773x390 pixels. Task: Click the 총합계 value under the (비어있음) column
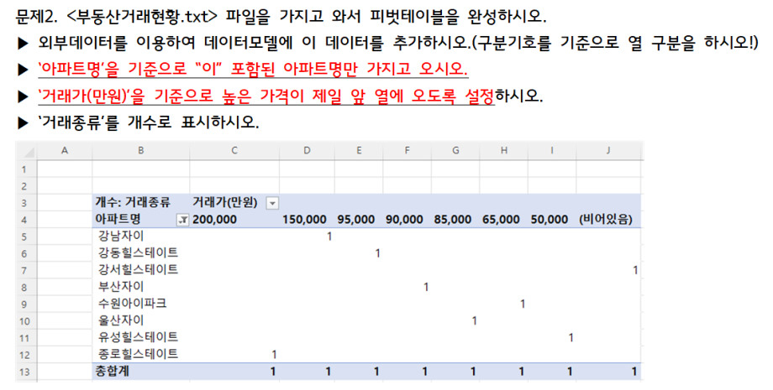point(634,372)
